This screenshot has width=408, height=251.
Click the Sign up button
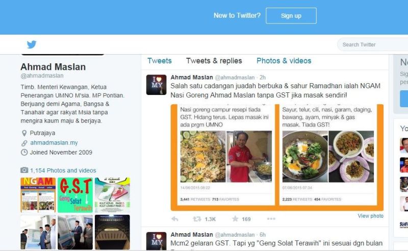pyautogui.click(x=291, y=16)
